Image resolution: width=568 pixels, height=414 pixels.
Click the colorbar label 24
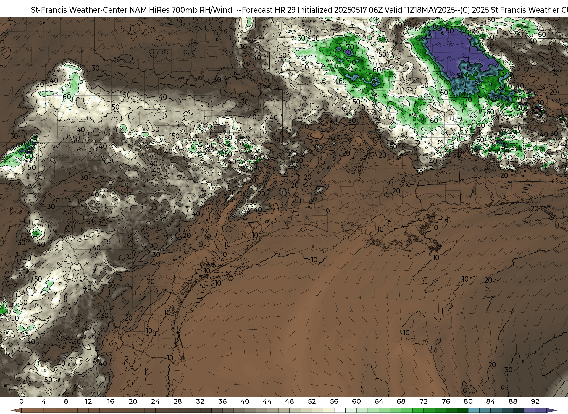click(155, 402)
